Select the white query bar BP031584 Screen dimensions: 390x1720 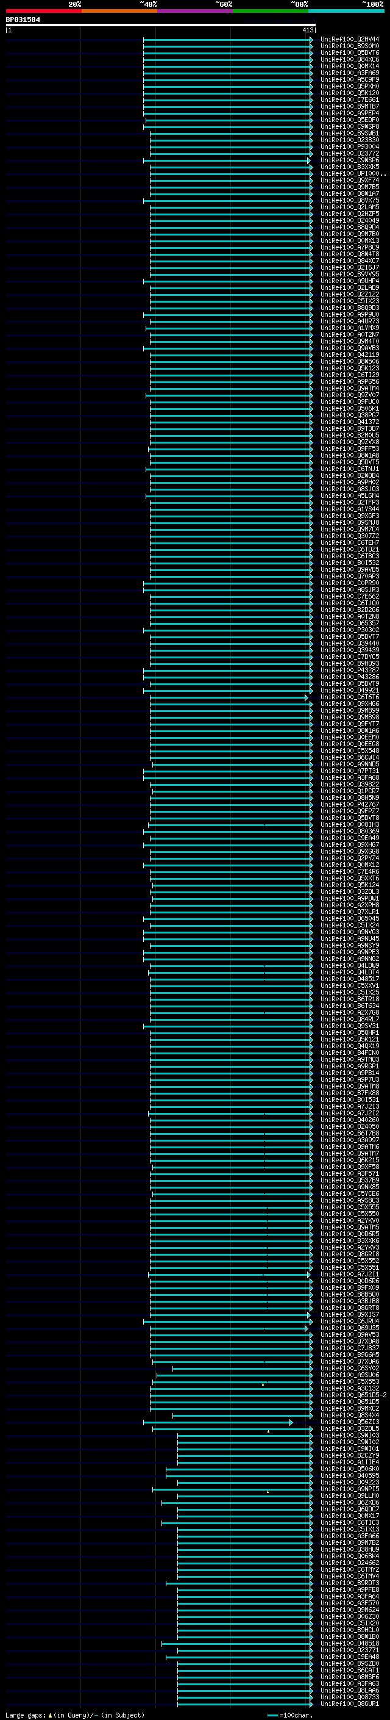pyautogui.click(x=161, y=26)
